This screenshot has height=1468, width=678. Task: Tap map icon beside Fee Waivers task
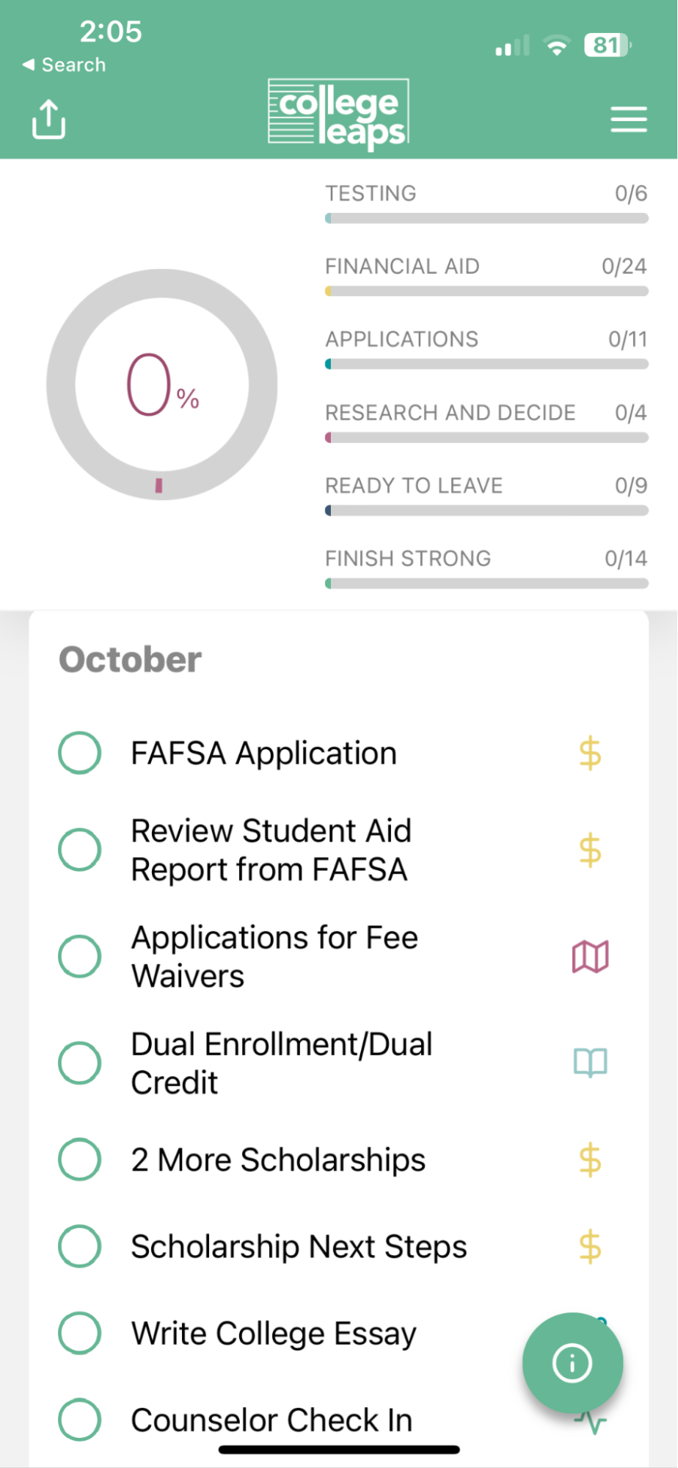(590, 957)
